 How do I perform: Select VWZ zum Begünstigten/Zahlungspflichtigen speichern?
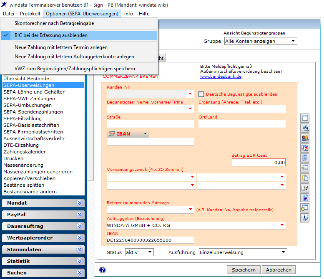click(x=79, y=69)
